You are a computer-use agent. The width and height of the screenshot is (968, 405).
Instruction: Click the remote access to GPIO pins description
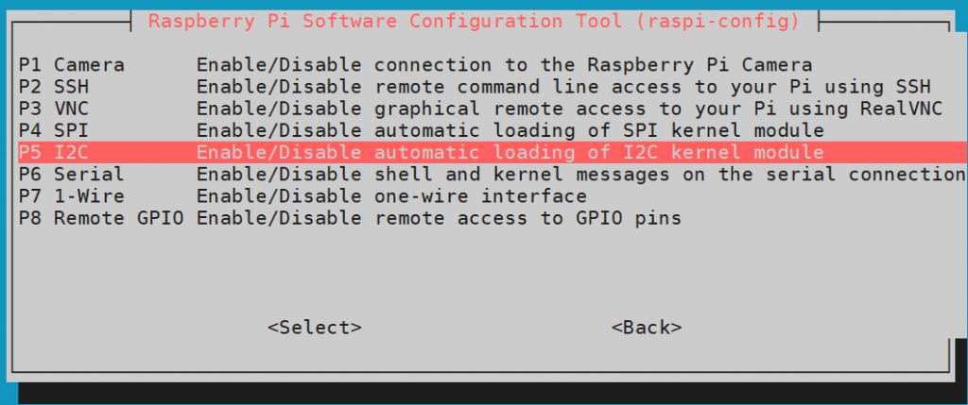point(439,218)
